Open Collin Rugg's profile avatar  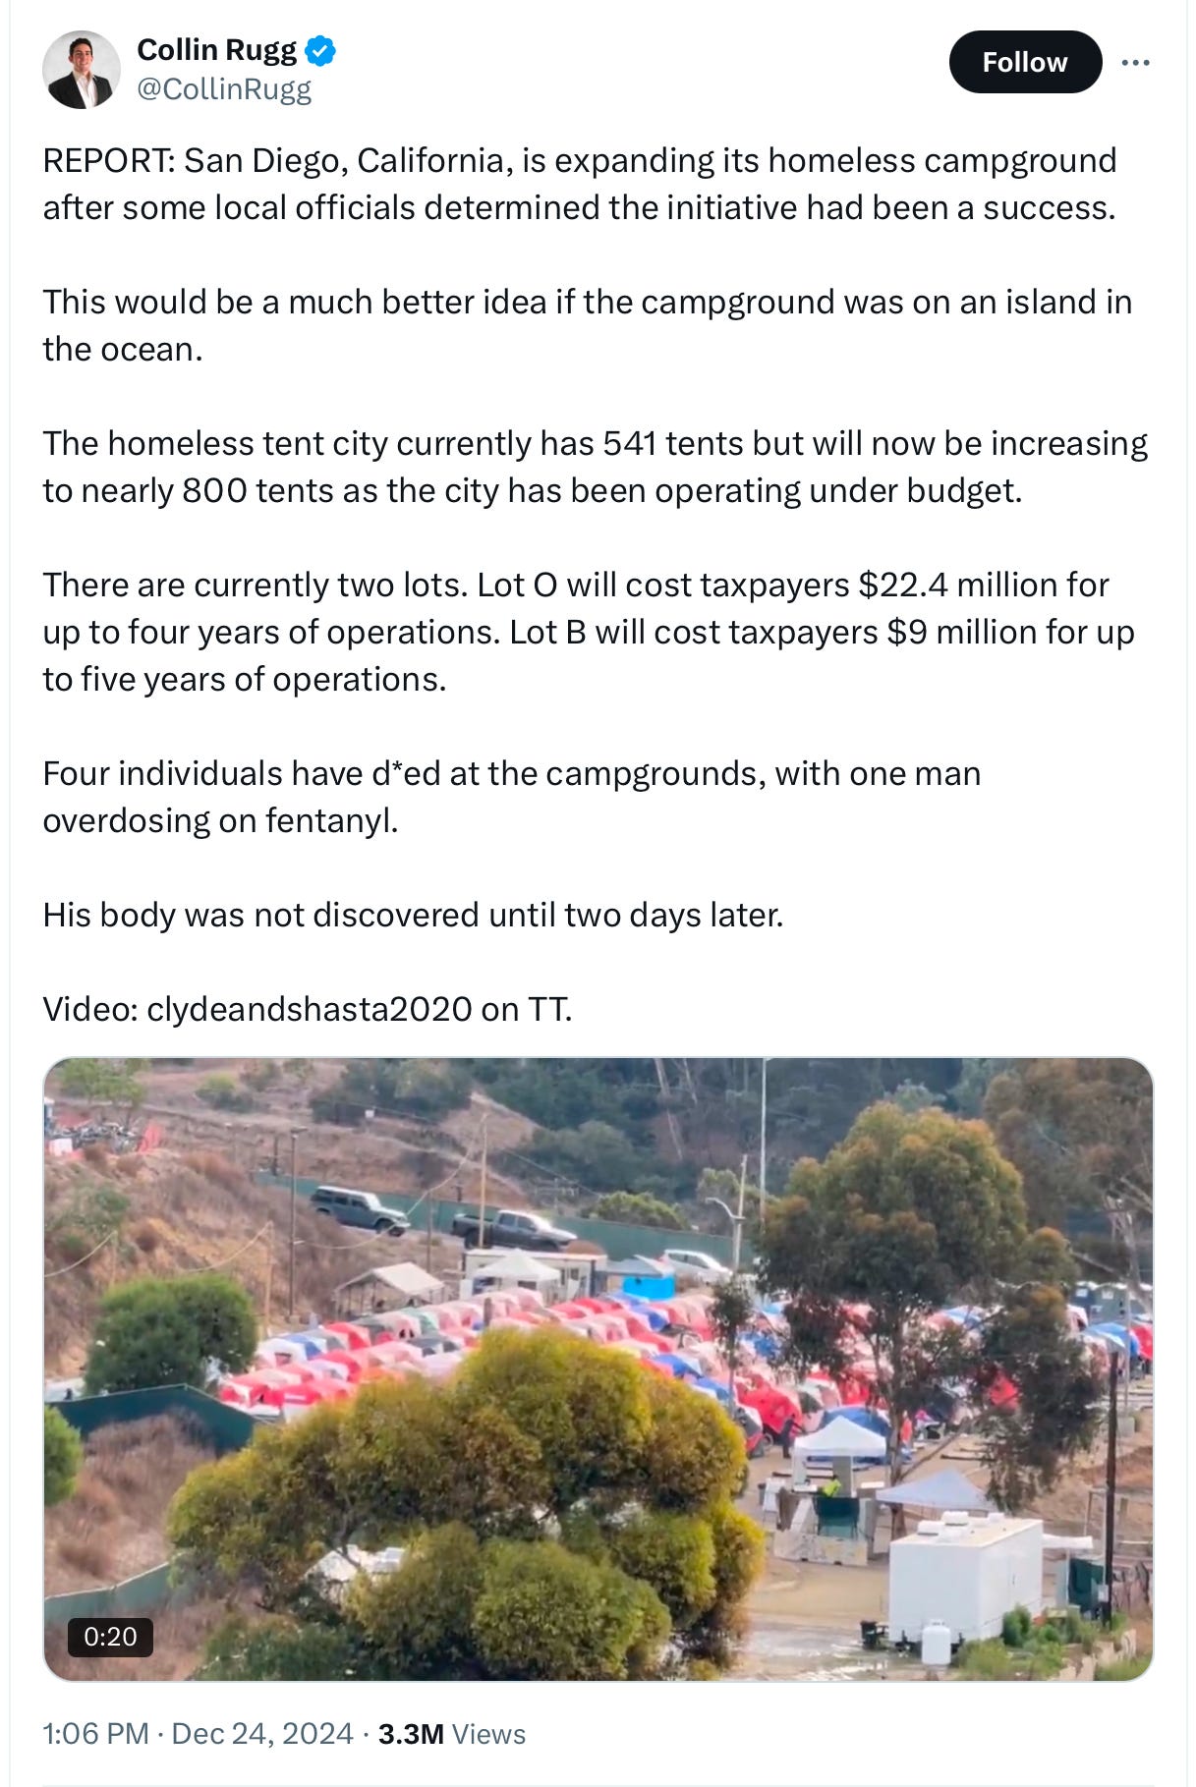pos(81,69)
